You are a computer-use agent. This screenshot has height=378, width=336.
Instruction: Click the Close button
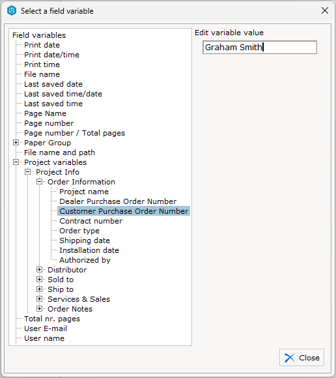301,358
